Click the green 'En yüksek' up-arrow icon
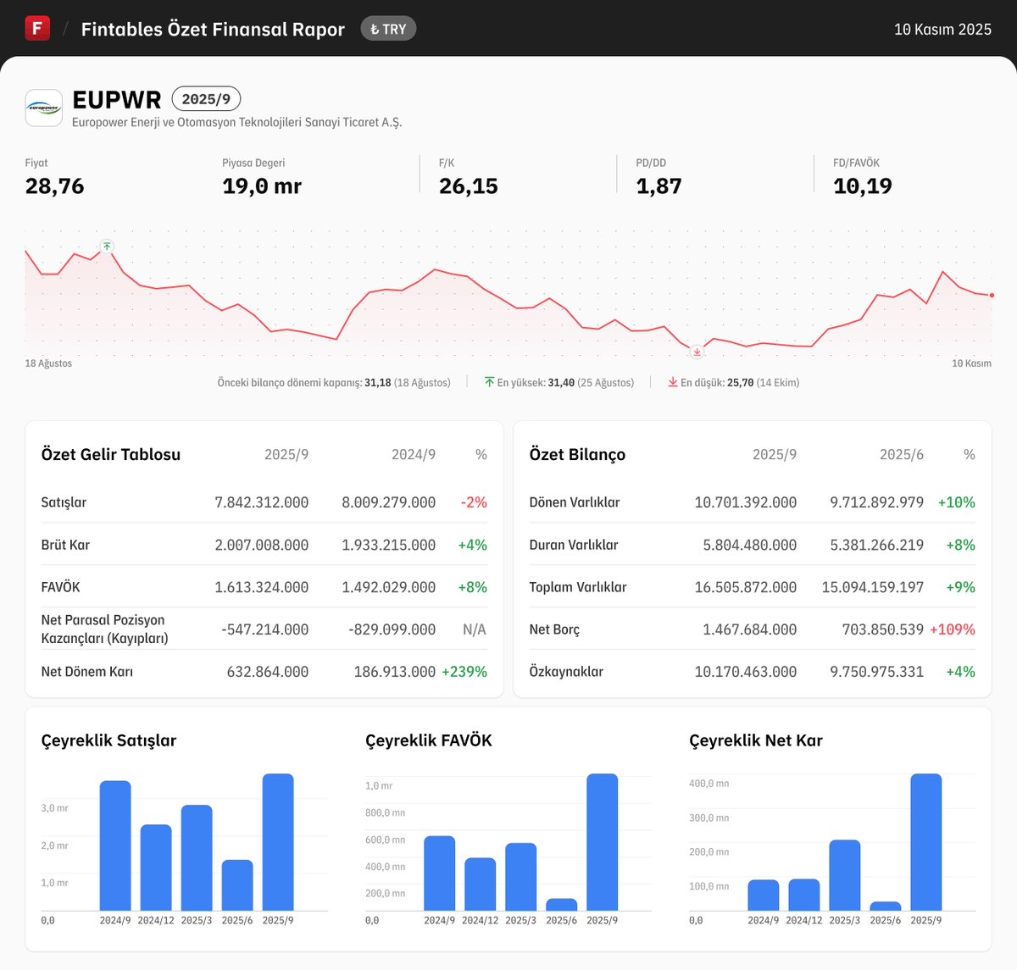The height and width of the screenshot is (970, 1017). pyautogui.click(x=490, y=382)
